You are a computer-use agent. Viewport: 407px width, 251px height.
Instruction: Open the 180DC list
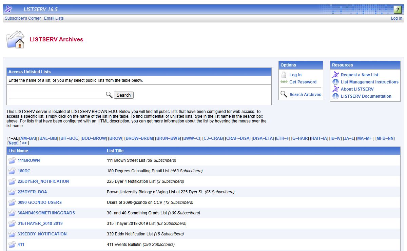24,171
